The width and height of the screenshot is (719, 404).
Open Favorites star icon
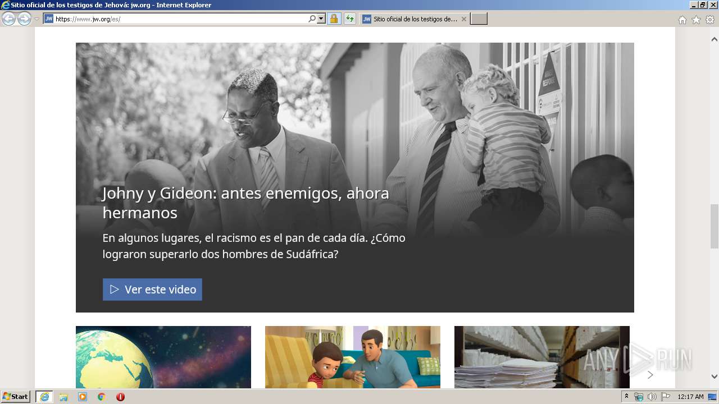point(696,20)
